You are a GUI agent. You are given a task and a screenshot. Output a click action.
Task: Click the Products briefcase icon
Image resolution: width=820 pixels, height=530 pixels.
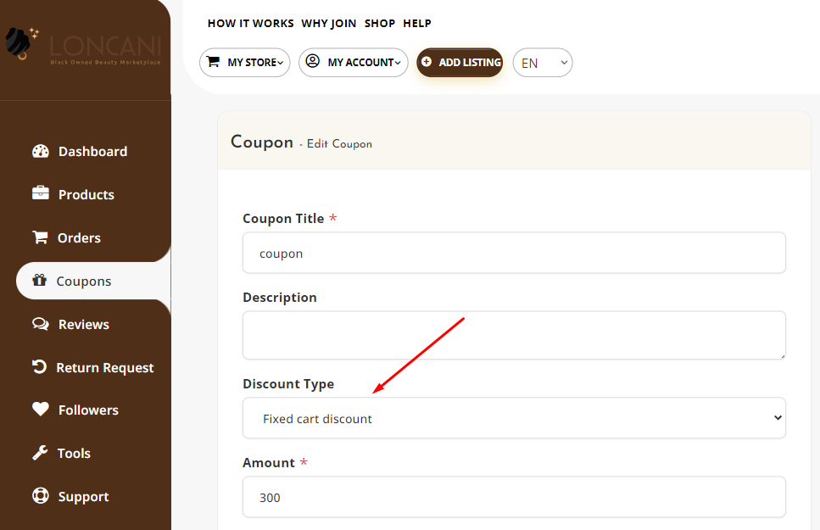pos(40,193)
